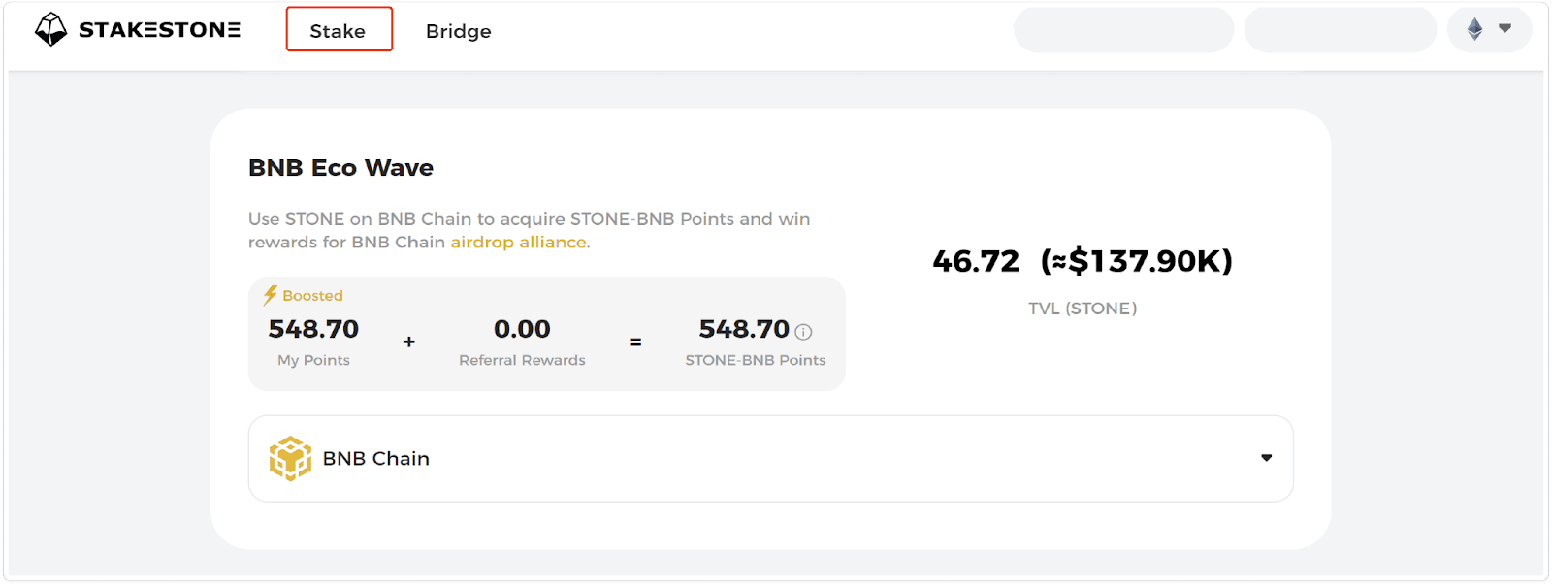Click the plus sign between points values

[409, 341]
